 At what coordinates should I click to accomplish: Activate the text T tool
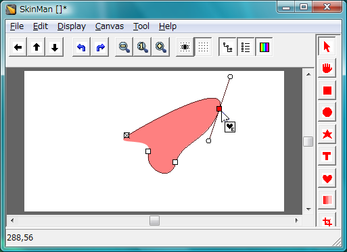[x=327, y=156]
